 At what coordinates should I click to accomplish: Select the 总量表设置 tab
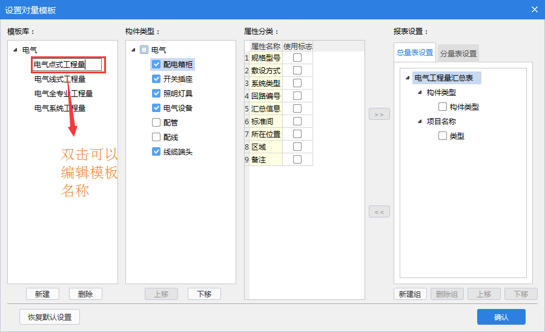click(x=415, y=53)
